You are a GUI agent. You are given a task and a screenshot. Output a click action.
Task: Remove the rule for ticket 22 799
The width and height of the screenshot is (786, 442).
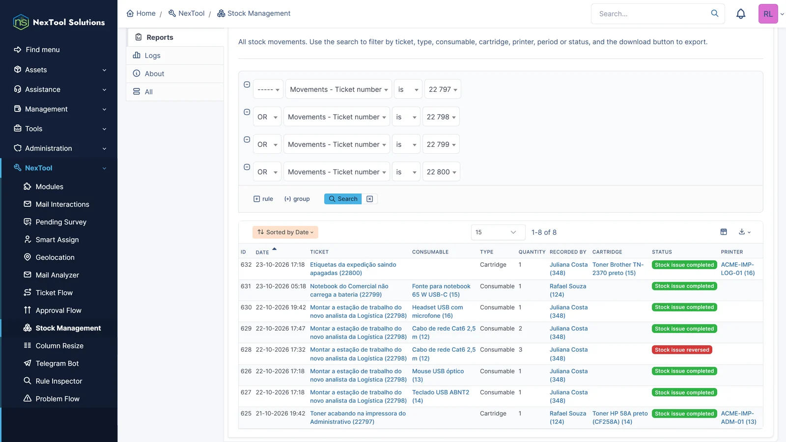tap(247, 139)
